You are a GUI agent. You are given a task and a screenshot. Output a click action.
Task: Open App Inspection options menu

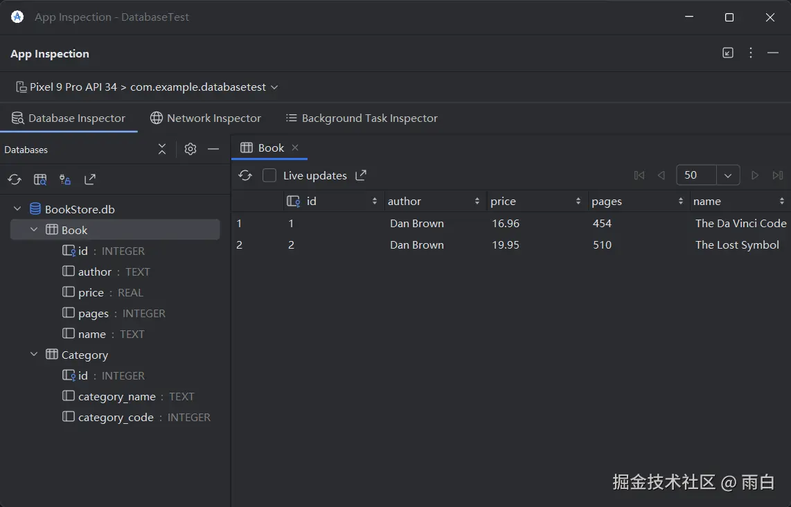click(751, 53)
